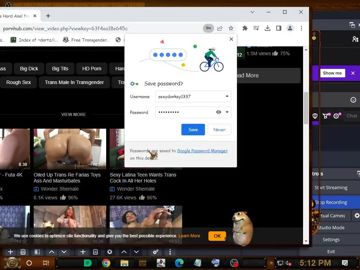Screen dimensions: 360x270
Task: Open the 'Index of ~dartz' bookmark
Action: click(34, 40)
